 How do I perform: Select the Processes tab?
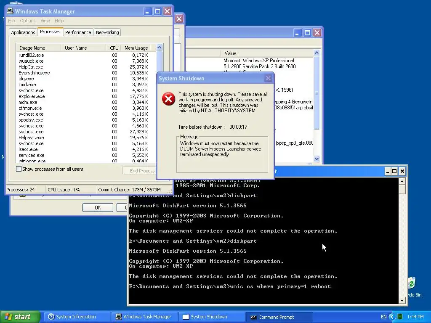[50, 32]
